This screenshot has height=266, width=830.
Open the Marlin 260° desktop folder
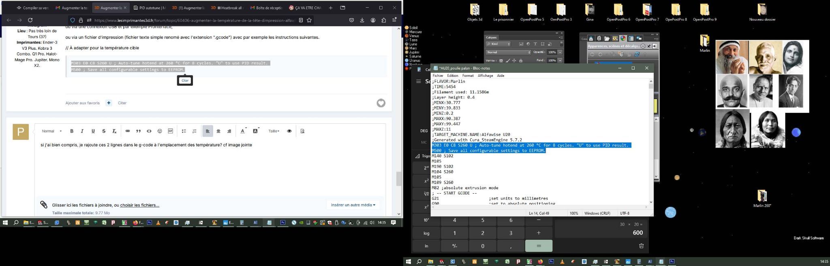click(x=762, y=198)
